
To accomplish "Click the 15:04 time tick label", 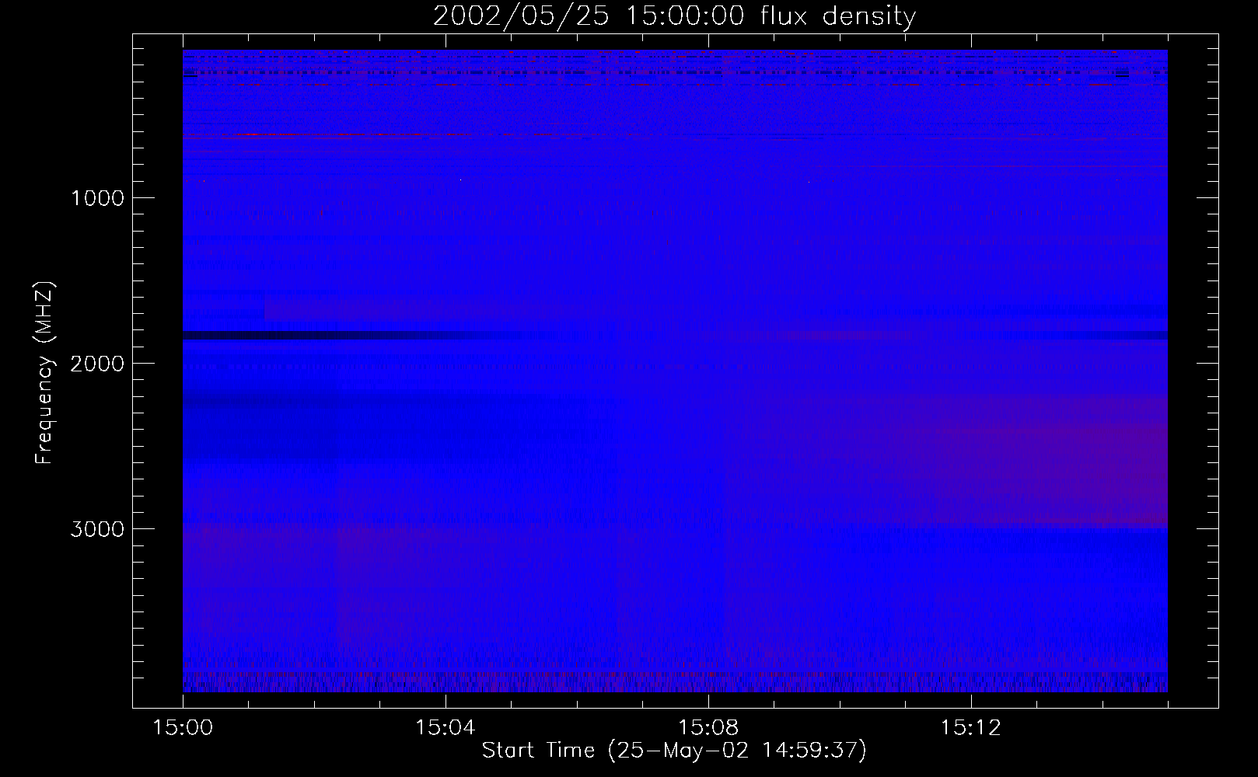I will tap(446, 728).
